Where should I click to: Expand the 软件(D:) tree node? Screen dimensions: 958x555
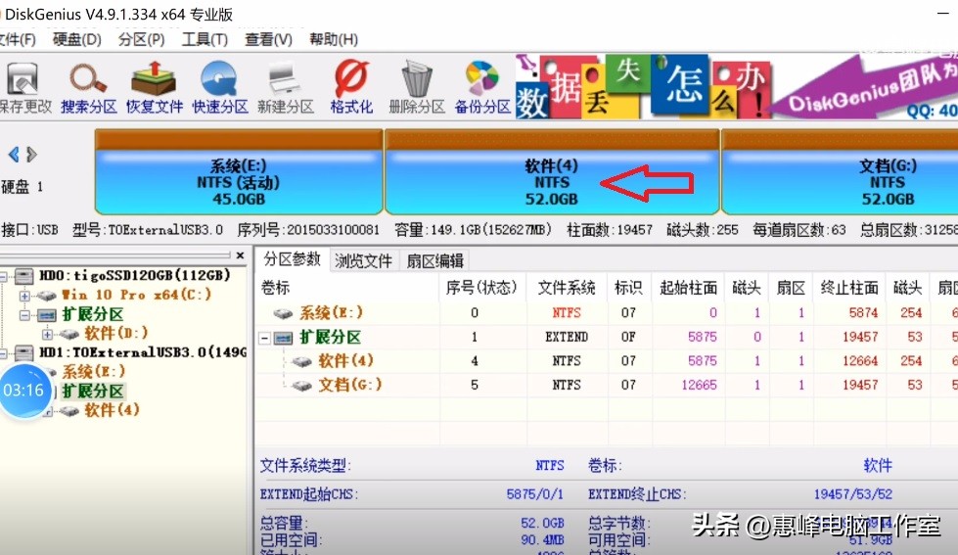coord(47,335)
